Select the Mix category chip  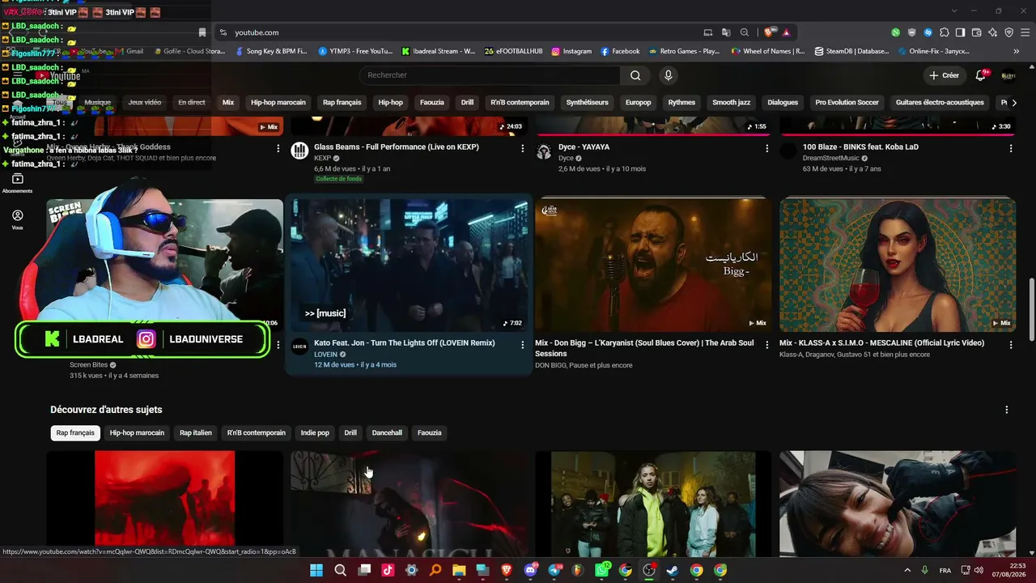point(228,103)
